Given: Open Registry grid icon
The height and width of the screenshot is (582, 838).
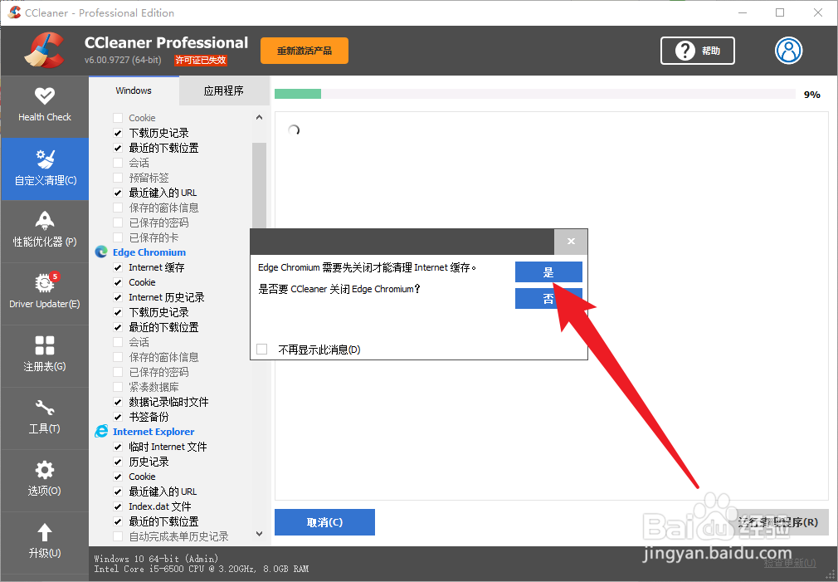Looking at the screenshot, I should tap(44, 345).
